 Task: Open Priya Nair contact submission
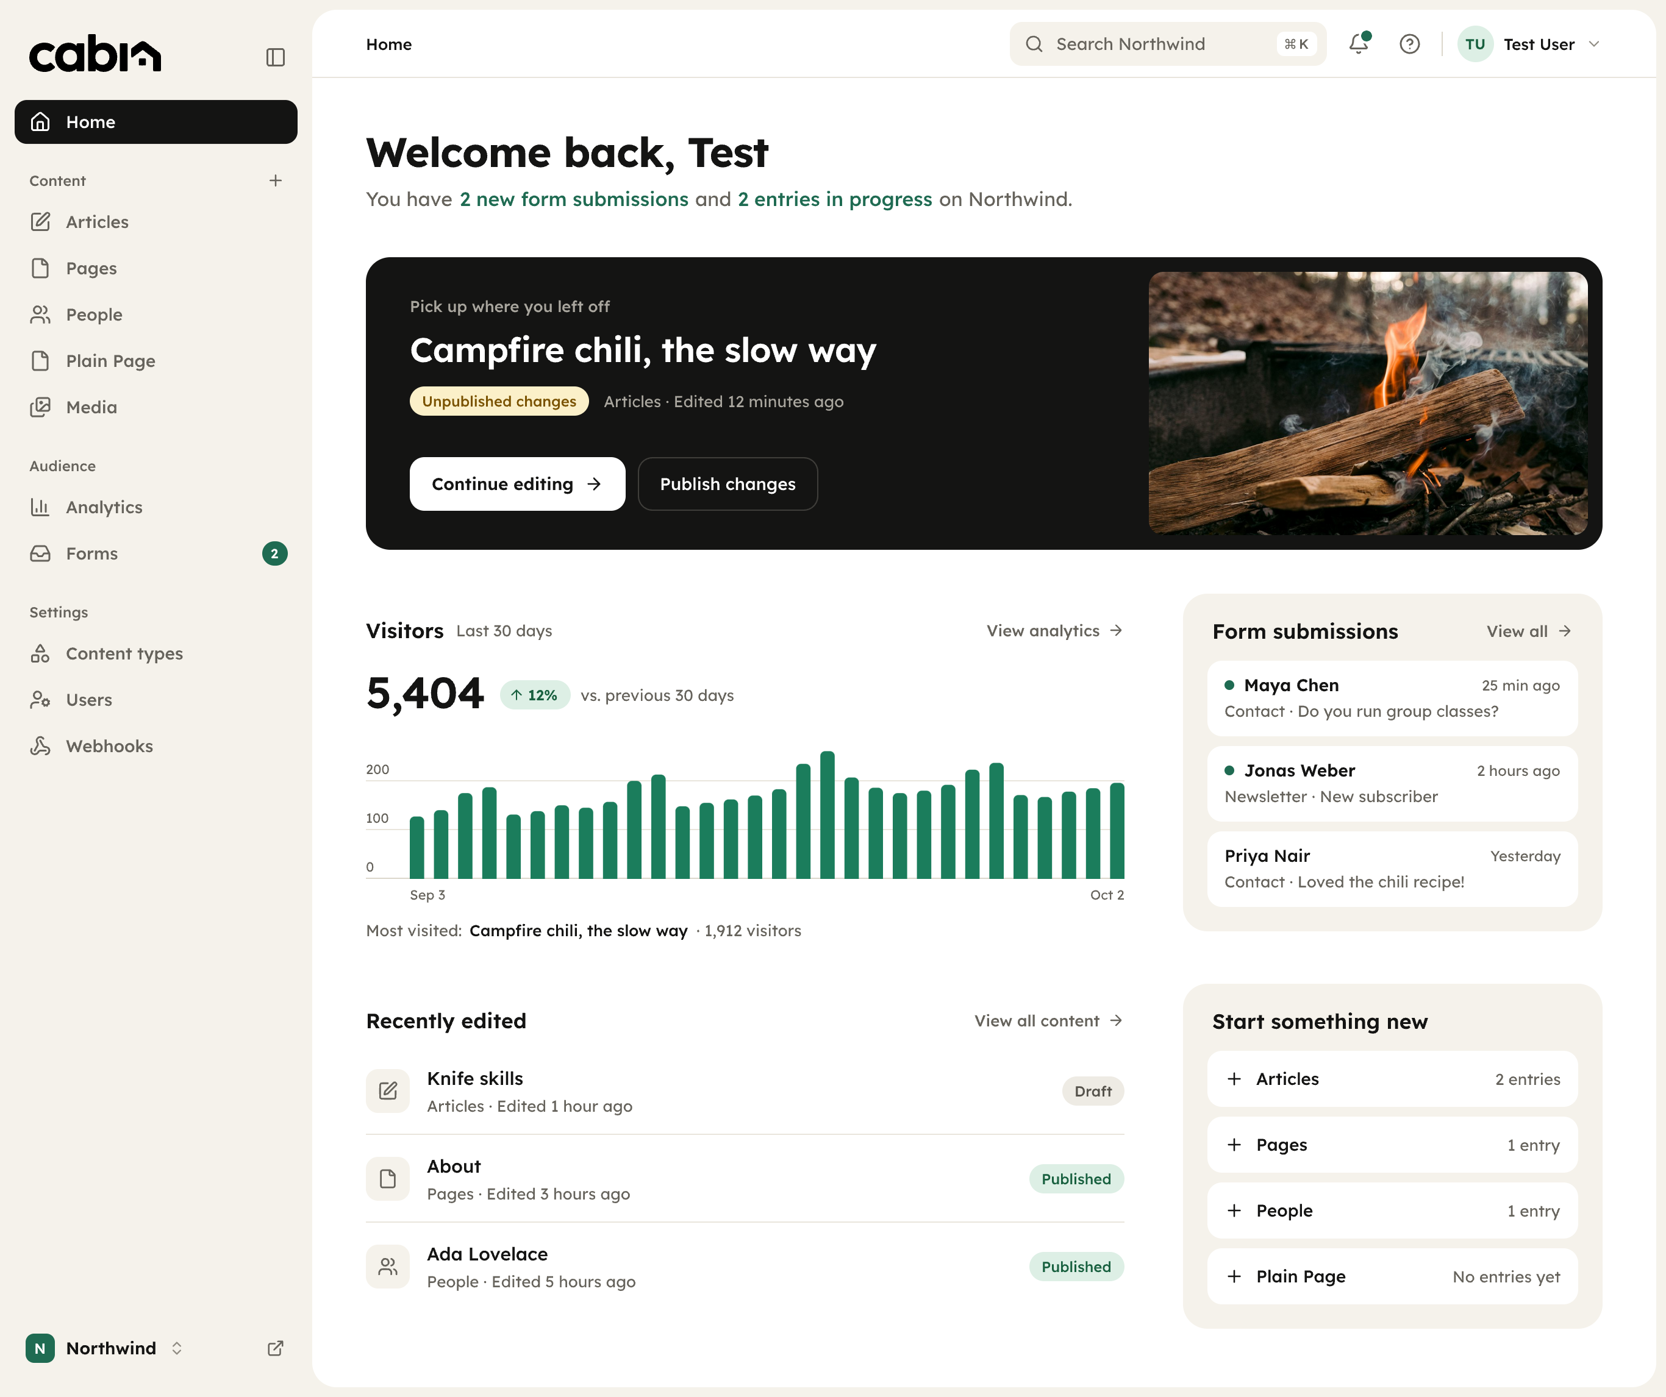pos(1392,869)
